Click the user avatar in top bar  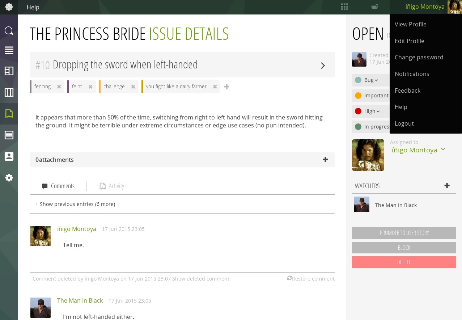pos(454,7)
